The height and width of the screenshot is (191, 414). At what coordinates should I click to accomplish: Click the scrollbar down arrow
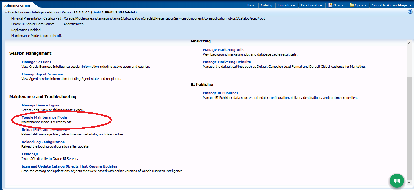409,182
